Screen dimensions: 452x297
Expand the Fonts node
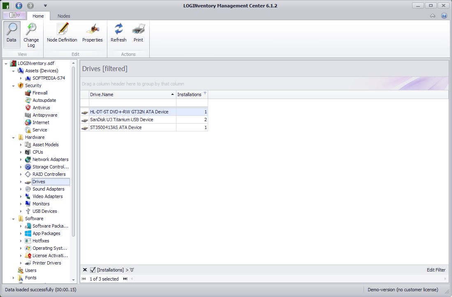tap(13, 278)
